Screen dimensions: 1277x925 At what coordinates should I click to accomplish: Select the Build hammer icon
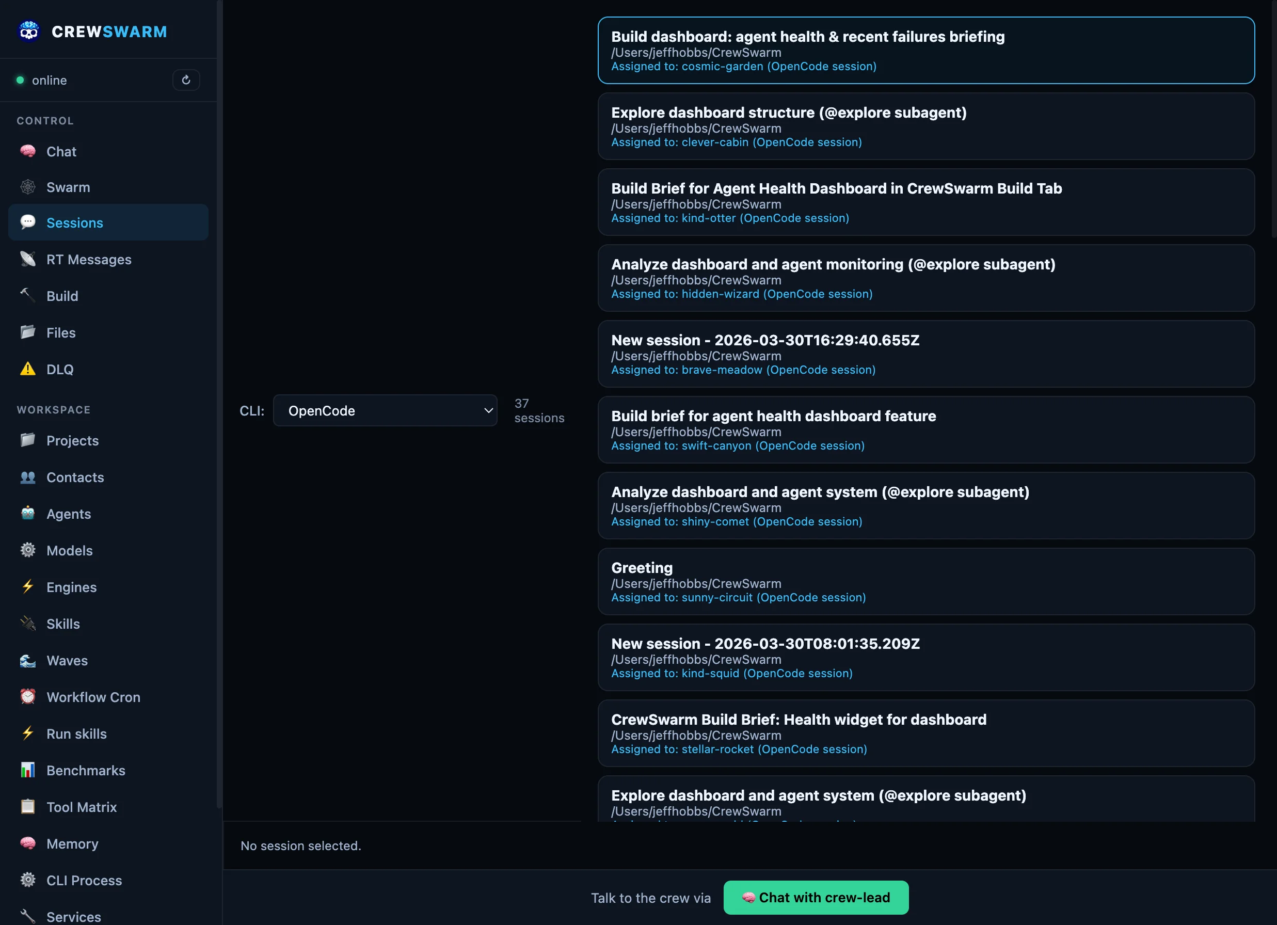tap(27, 295)
